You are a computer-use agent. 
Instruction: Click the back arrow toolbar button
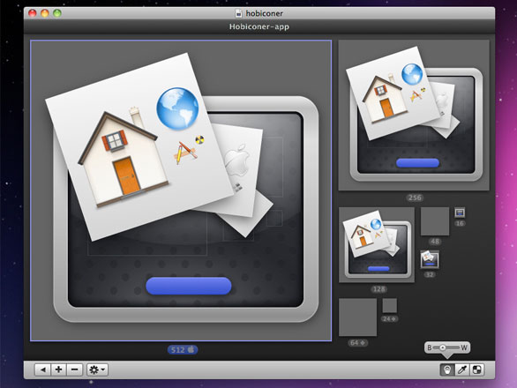coord(42,369)
